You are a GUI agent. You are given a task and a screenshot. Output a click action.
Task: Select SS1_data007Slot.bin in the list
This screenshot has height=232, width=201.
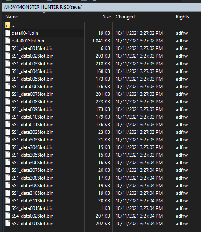(32, 94)
